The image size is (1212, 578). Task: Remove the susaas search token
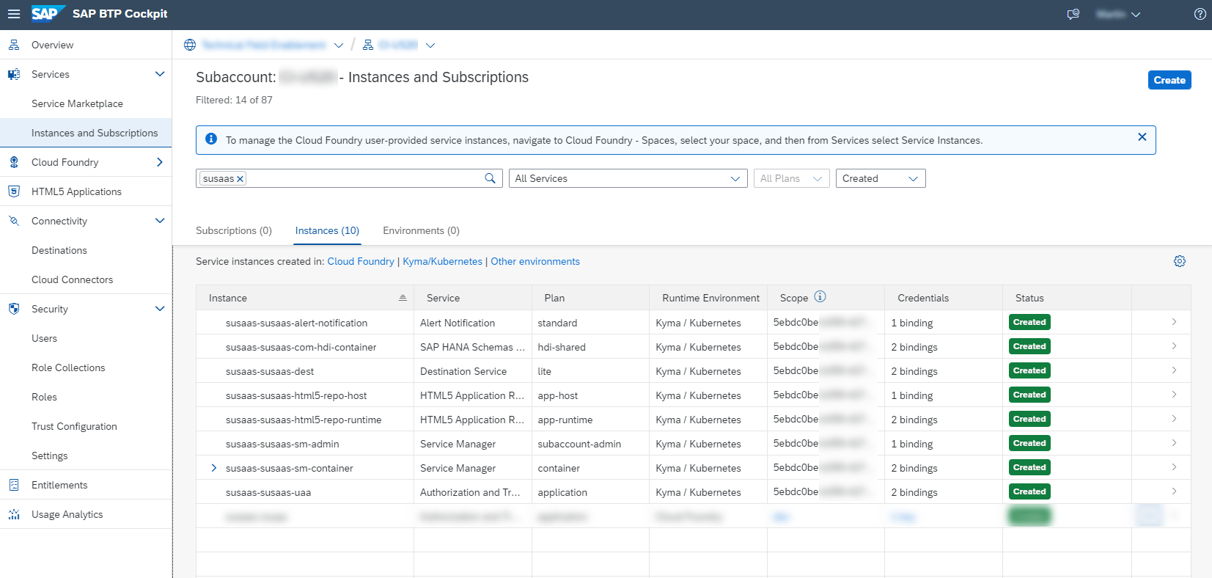tap(240, 179)
